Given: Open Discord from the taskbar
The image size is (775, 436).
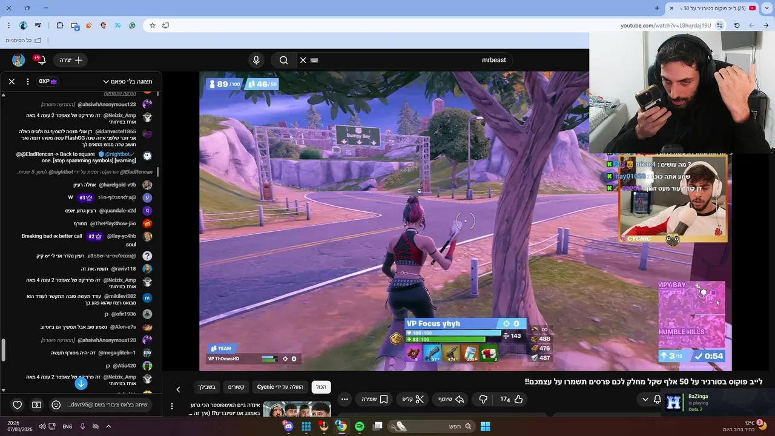Looking at the screenshot, I should click(288, 426).
